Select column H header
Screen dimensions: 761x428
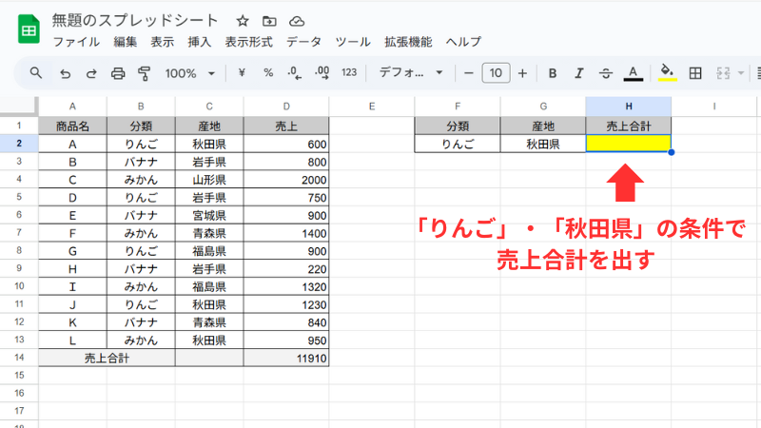[x=629, y=107]
